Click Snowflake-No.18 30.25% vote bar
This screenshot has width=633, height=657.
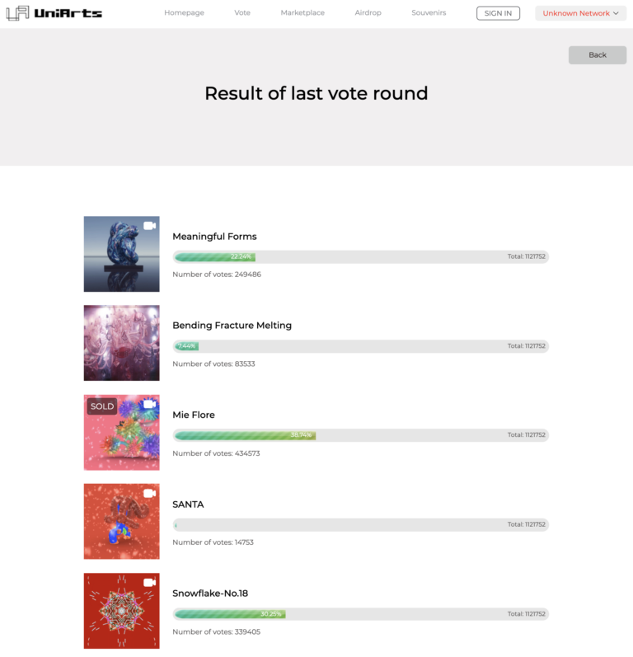pyautogui.click(x=361, y=614)
